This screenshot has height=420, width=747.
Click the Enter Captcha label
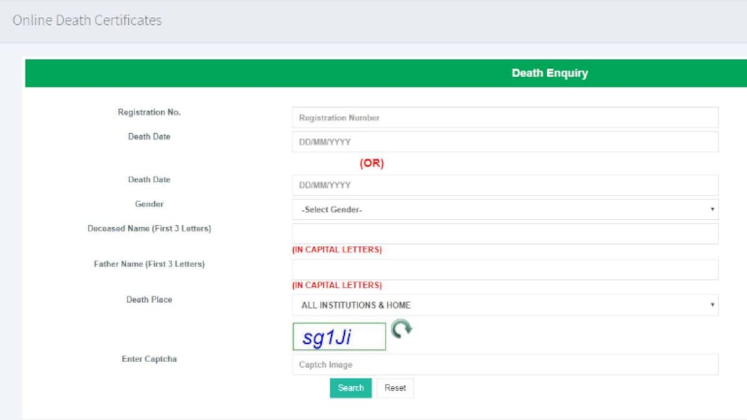149,359
